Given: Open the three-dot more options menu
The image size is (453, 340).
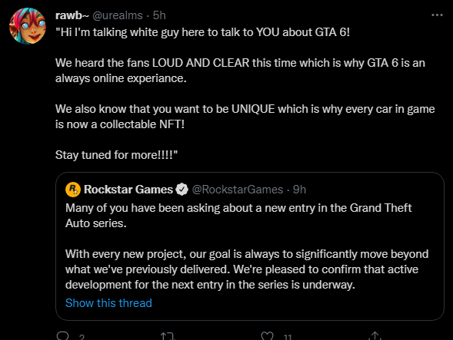Looking at the screenshot, I should pyautogui.click(x=437, y=15).
